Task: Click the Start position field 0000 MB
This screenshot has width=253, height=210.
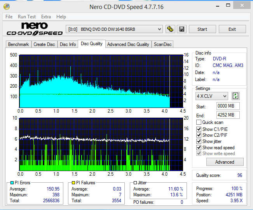Action: pyautogui.click(x=228, y=106)
